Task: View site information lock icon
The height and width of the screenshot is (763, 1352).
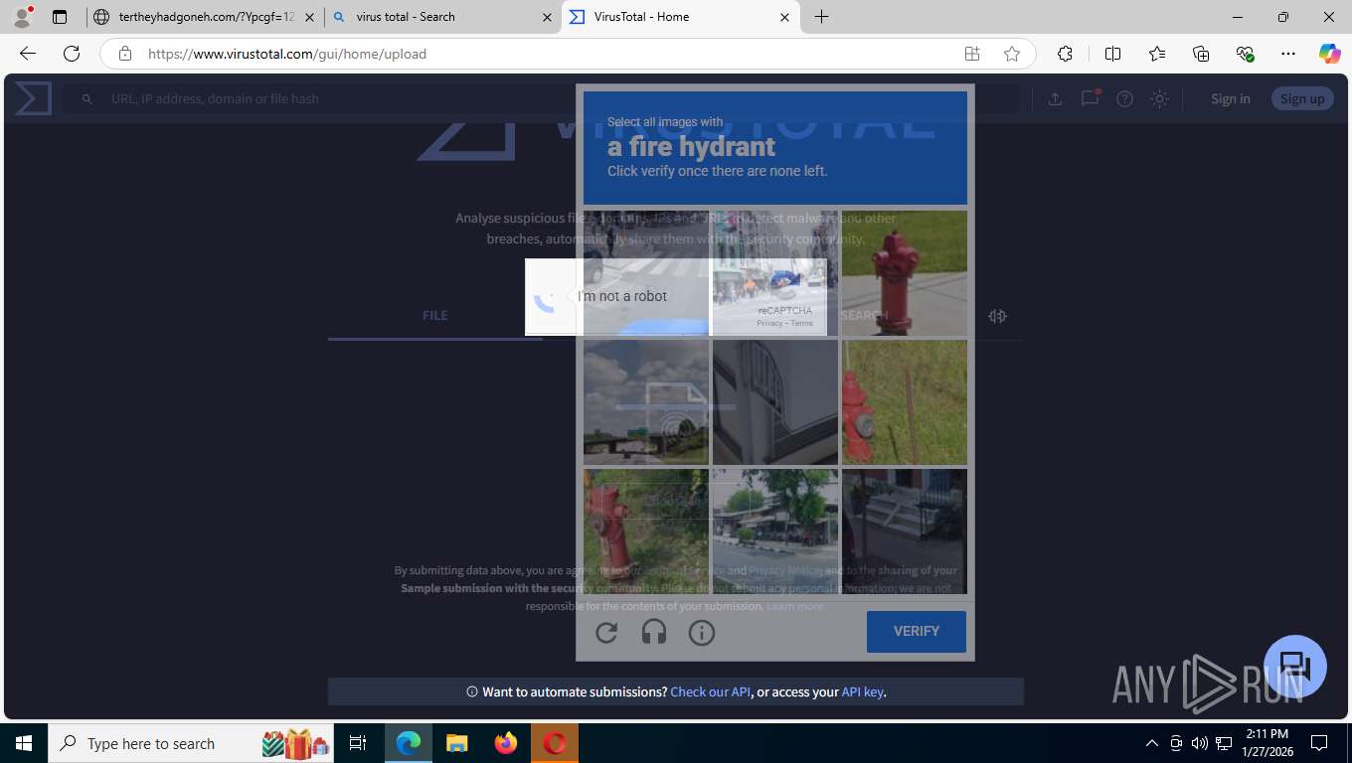Action: point(124,54)
